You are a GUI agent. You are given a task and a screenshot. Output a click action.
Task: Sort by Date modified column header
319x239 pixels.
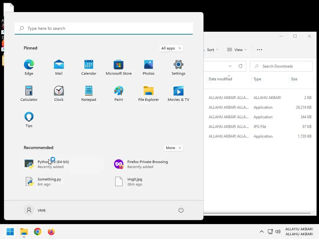click(229, 79)
